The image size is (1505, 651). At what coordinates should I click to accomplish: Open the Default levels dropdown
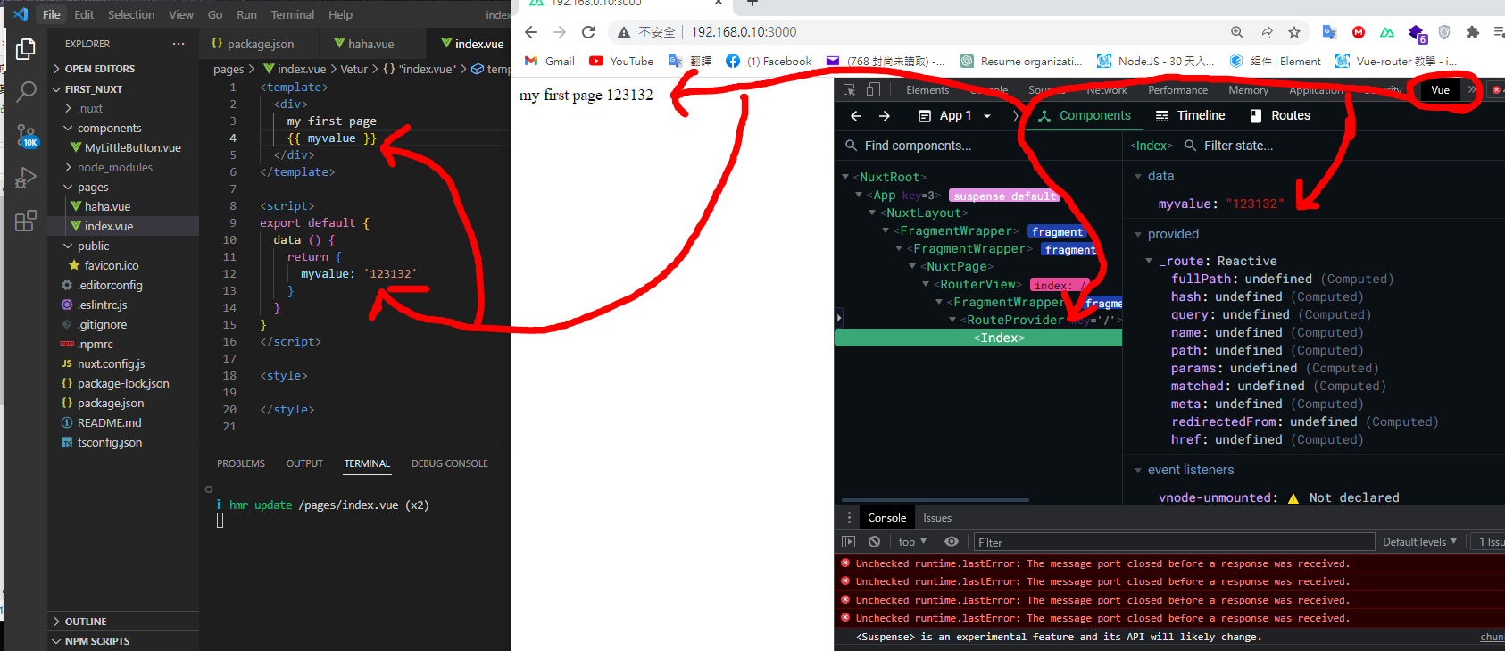click(1419, 542)
